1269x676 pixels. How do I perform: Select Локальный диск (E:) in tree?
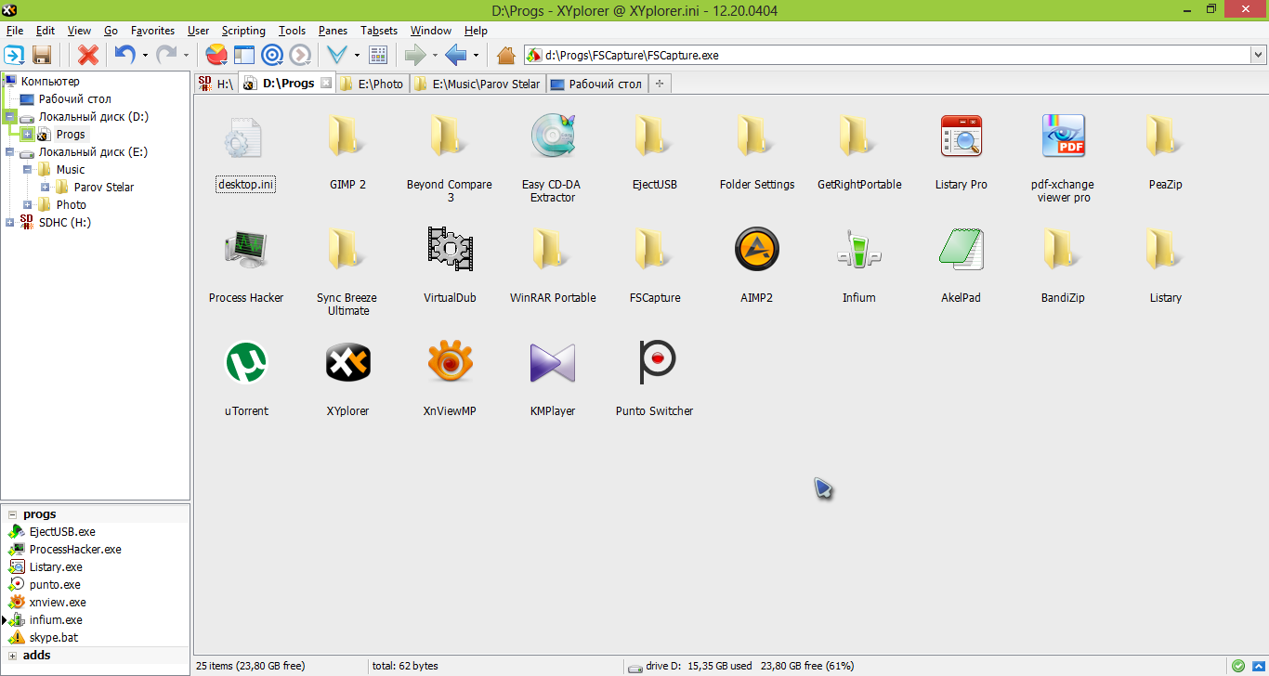[93, 152]
